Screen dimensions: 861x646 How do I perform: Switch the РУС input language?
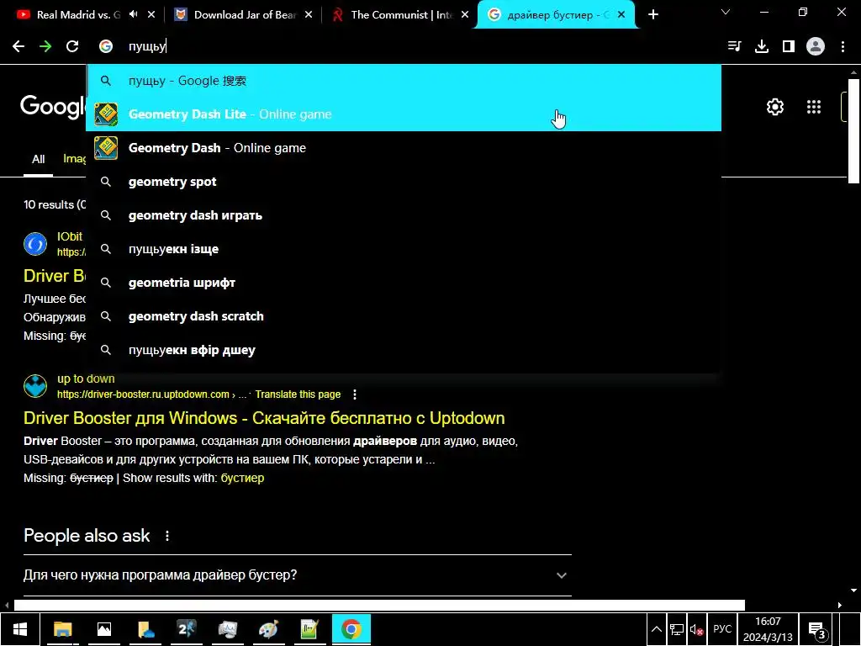coord(722,629)
